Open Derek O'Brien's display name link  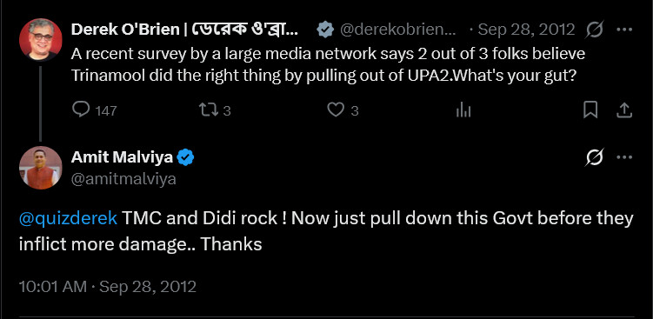[185, 30]
